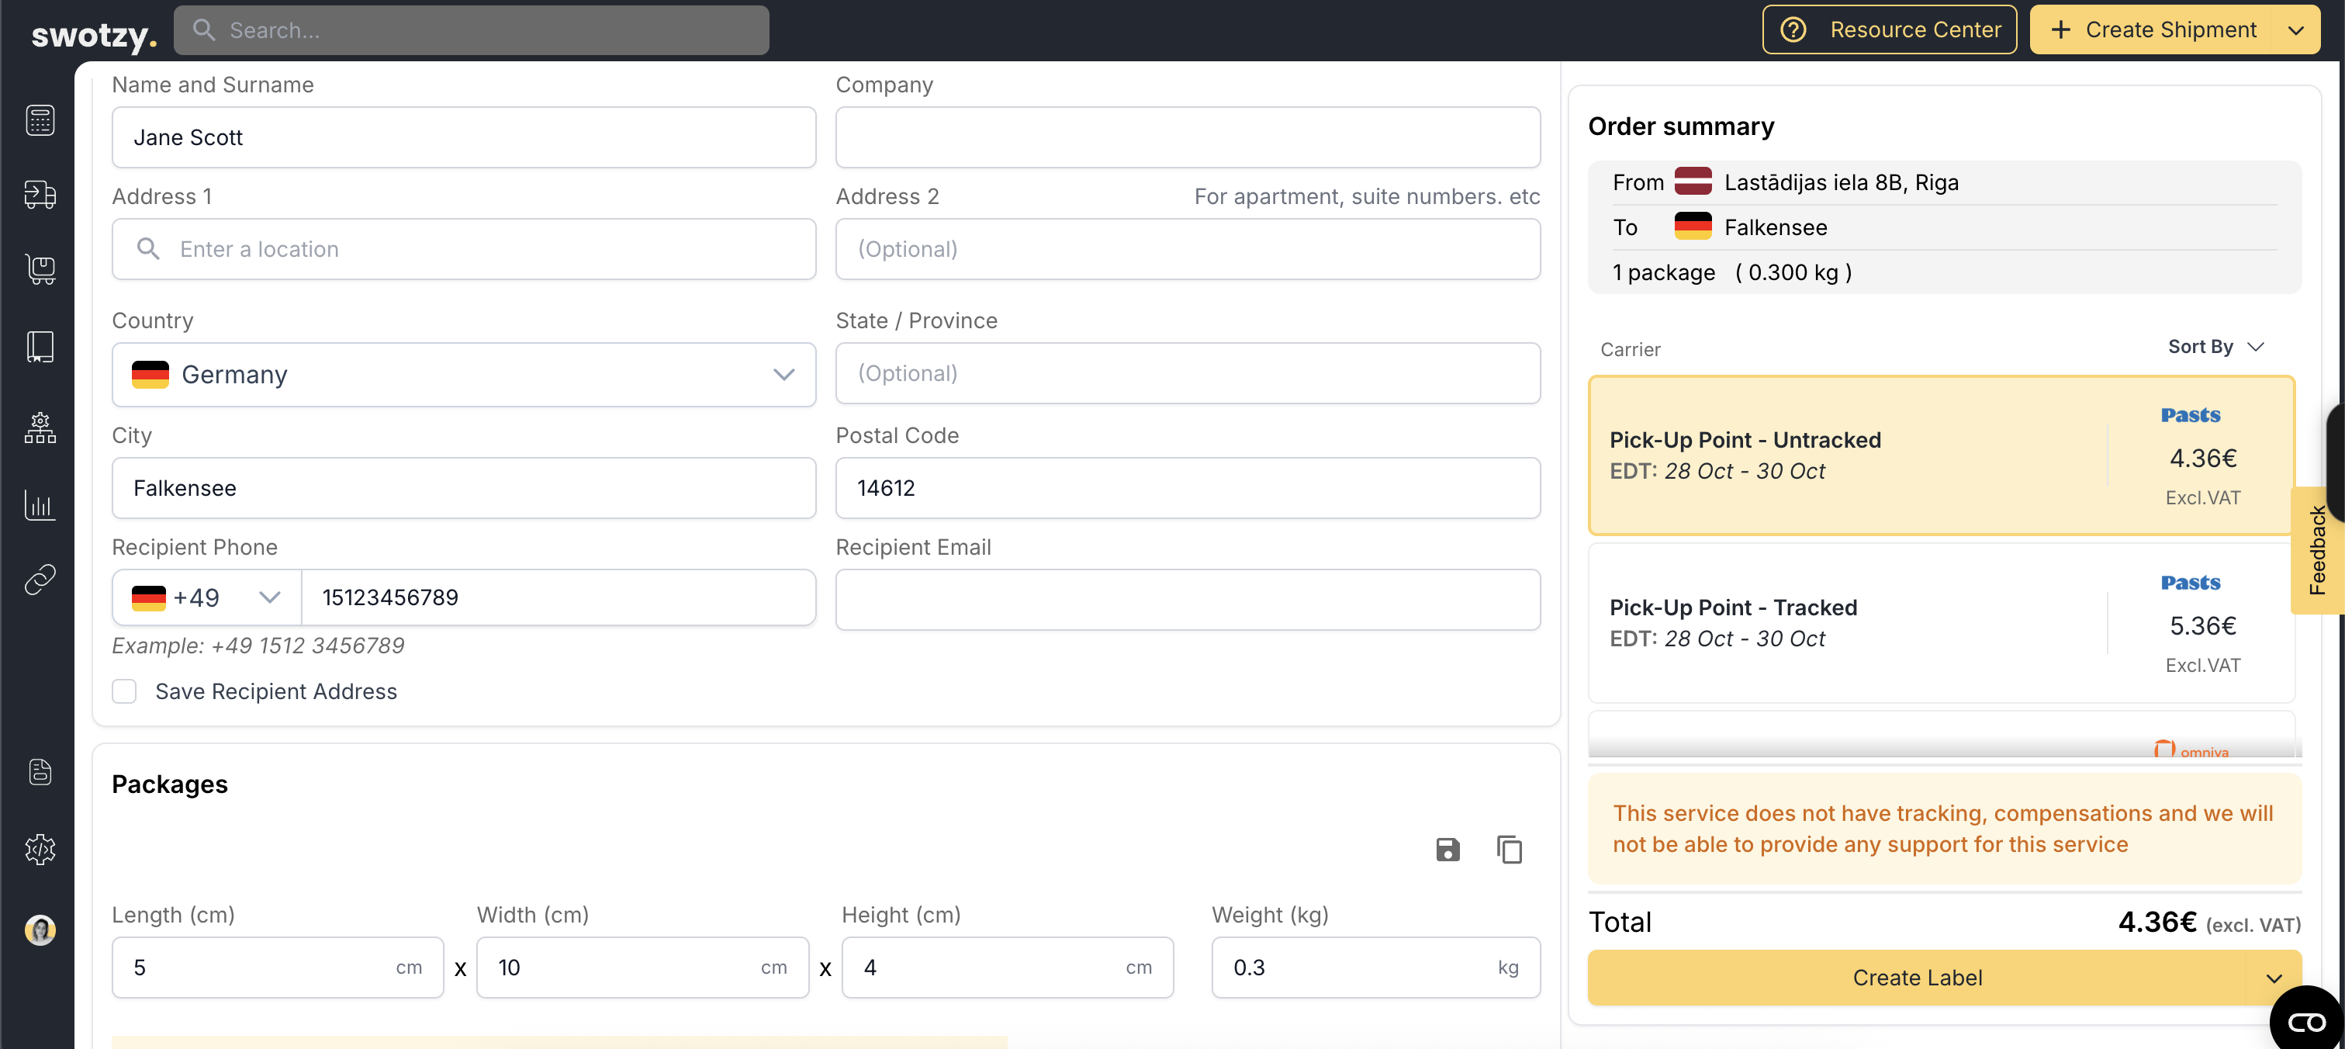Viewport: 2345px width, 1049px height.
Task: Click the save package preset icon
Action: pos(1447,850)
